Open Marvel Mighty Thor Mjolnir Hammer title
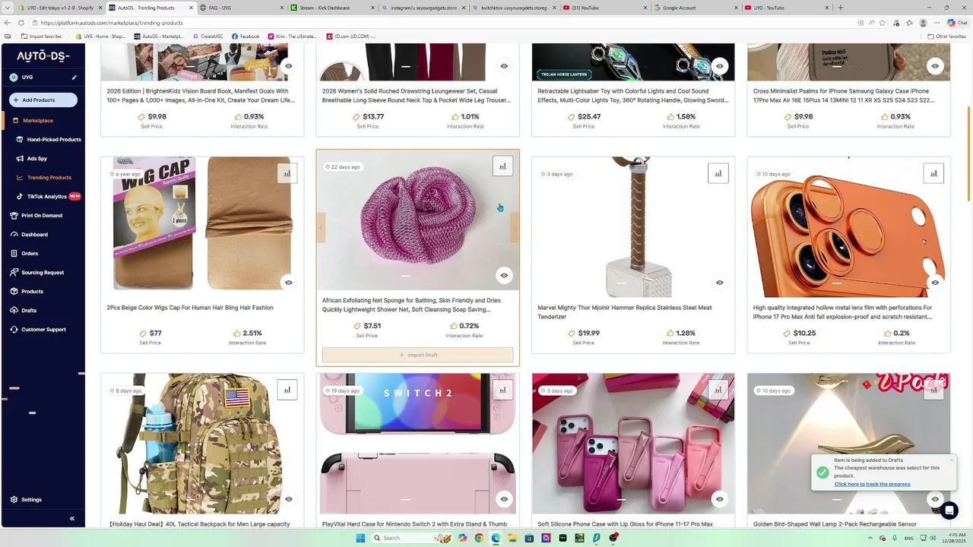 625,312
